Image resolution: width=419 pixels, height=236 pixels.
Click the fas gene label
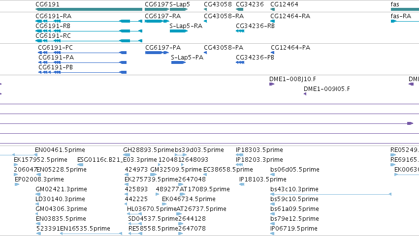pos(395,4)
